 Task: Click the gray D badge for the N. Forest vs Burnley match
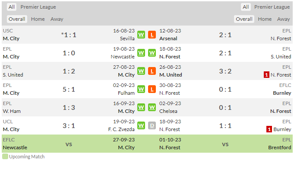pyautogui.click(x=152, y=125)
